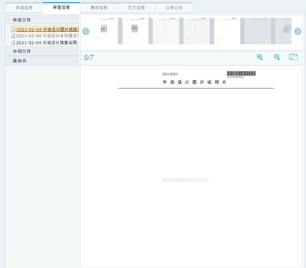Open 2021-02-04 外观设计专利请求书 file
This screenshot has height=268, width=306.
click(46, 36)
